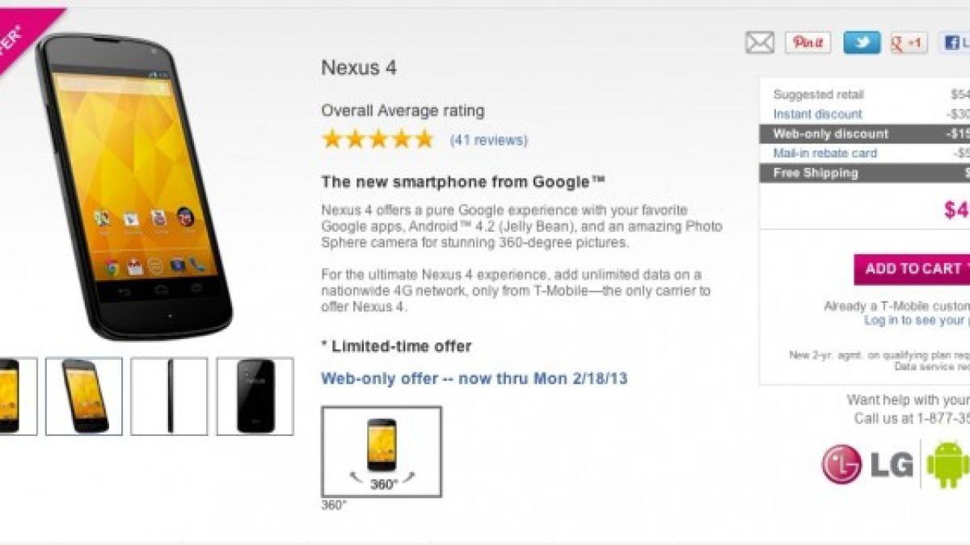Open the 360° phone view
This screenshot has width=970, height=545.
pyautogui.click(x=382, y=451)
